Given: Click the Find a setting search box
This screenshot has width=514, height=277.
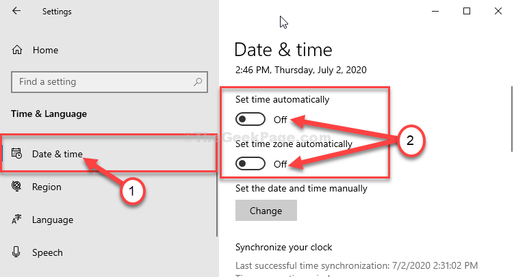Looking at the screenshot, I should tap(110, 82).
